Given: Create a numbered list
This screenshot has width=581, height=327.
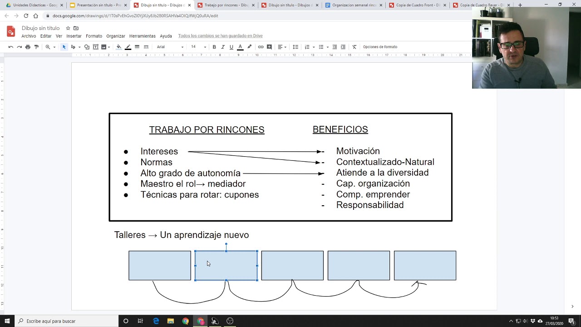Looking at the screenshot, I should click(x=307, y=47).
